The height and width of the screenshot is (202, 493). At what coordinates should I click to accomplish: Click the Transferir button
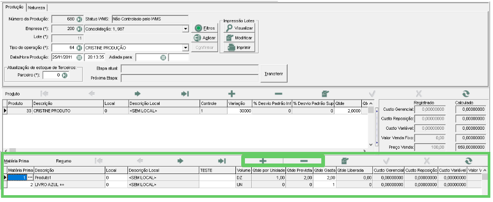tap(274, 74)
